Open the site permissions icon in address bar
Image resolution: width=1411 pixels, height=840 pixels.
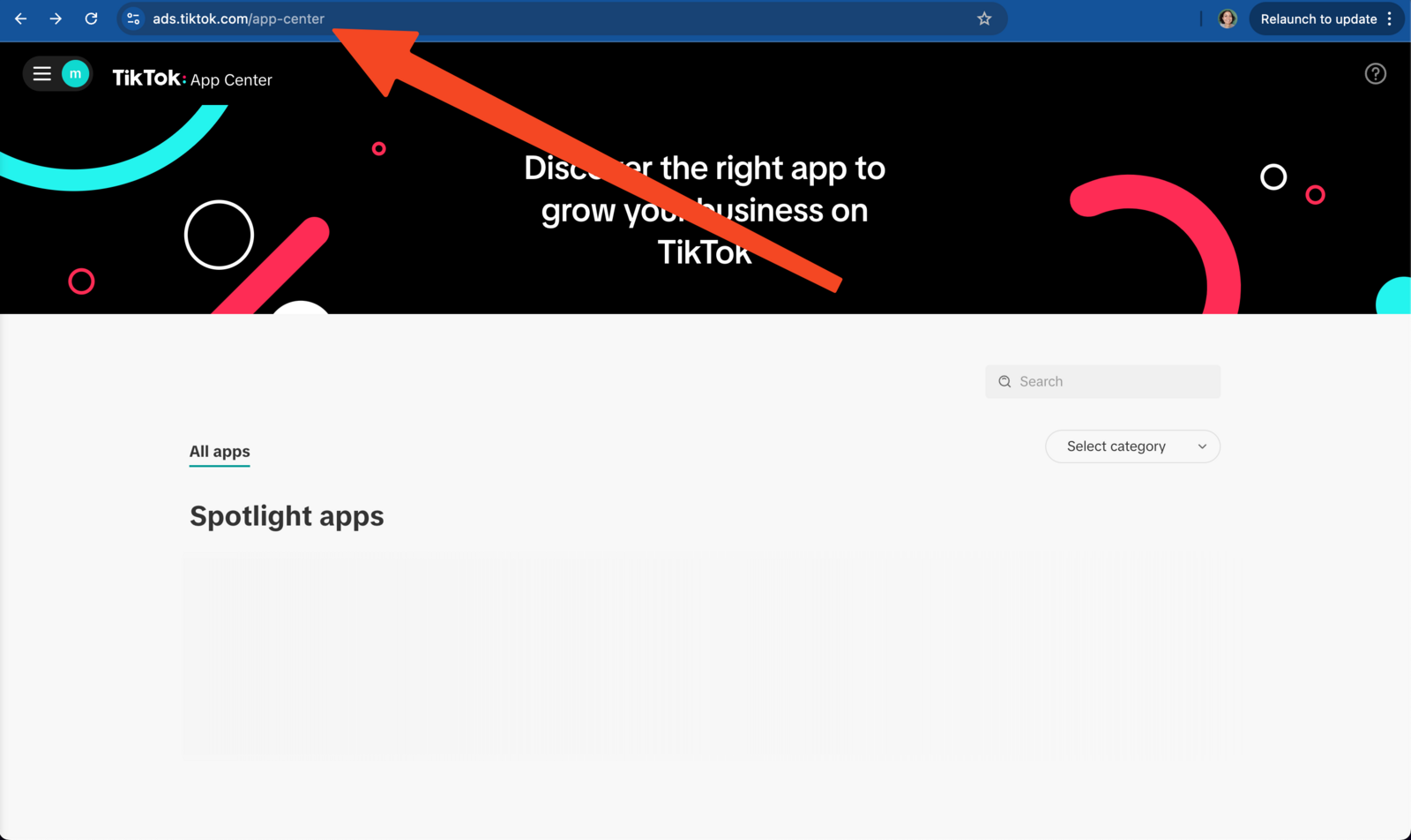pyautogui.click(x=133, y=19)
